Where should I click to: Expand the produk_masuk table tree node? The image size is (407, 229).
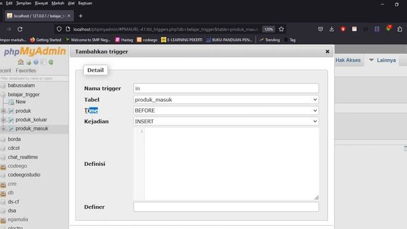tap(3, 128)
